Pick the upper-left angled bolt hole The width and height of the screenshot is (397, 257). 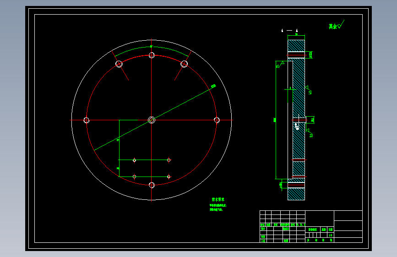[x=119, y=64]
